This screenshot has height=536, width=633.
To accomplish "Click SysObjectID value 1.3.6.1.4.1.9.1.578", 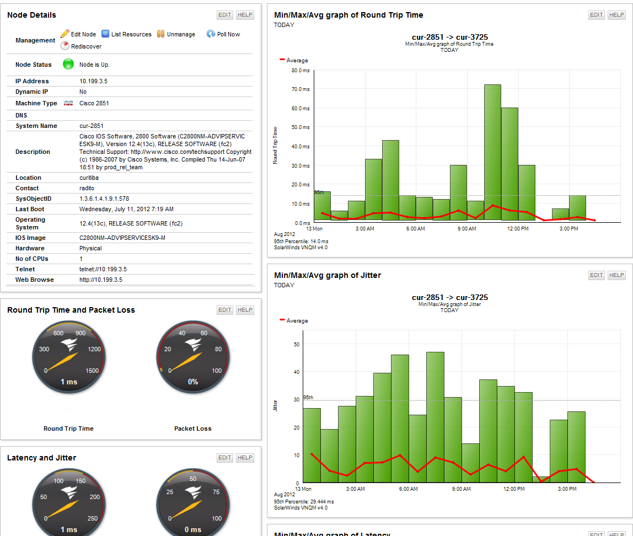I will point(104,199).
